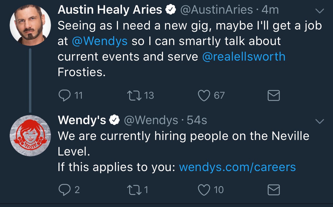Click the Austin Healy Aries display name
The height and width of the screenshot is (207, 333).
[x=110, y=10]
